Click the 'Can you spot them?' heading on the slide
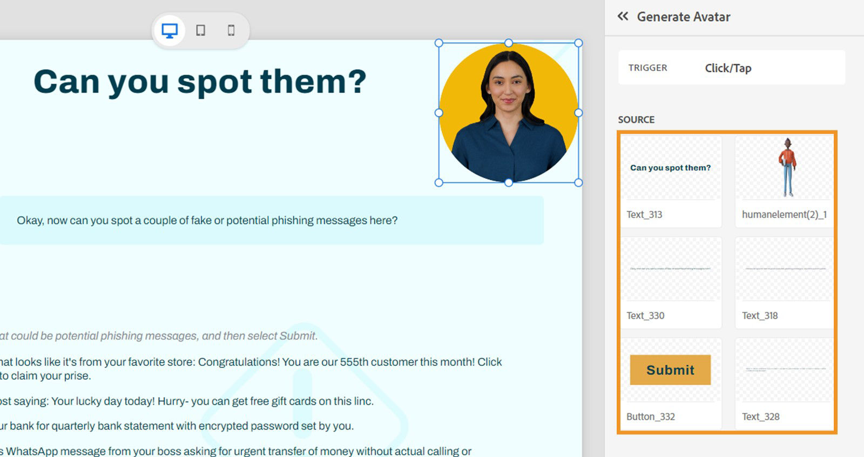 pyautogui.click(x=200, y=82)
